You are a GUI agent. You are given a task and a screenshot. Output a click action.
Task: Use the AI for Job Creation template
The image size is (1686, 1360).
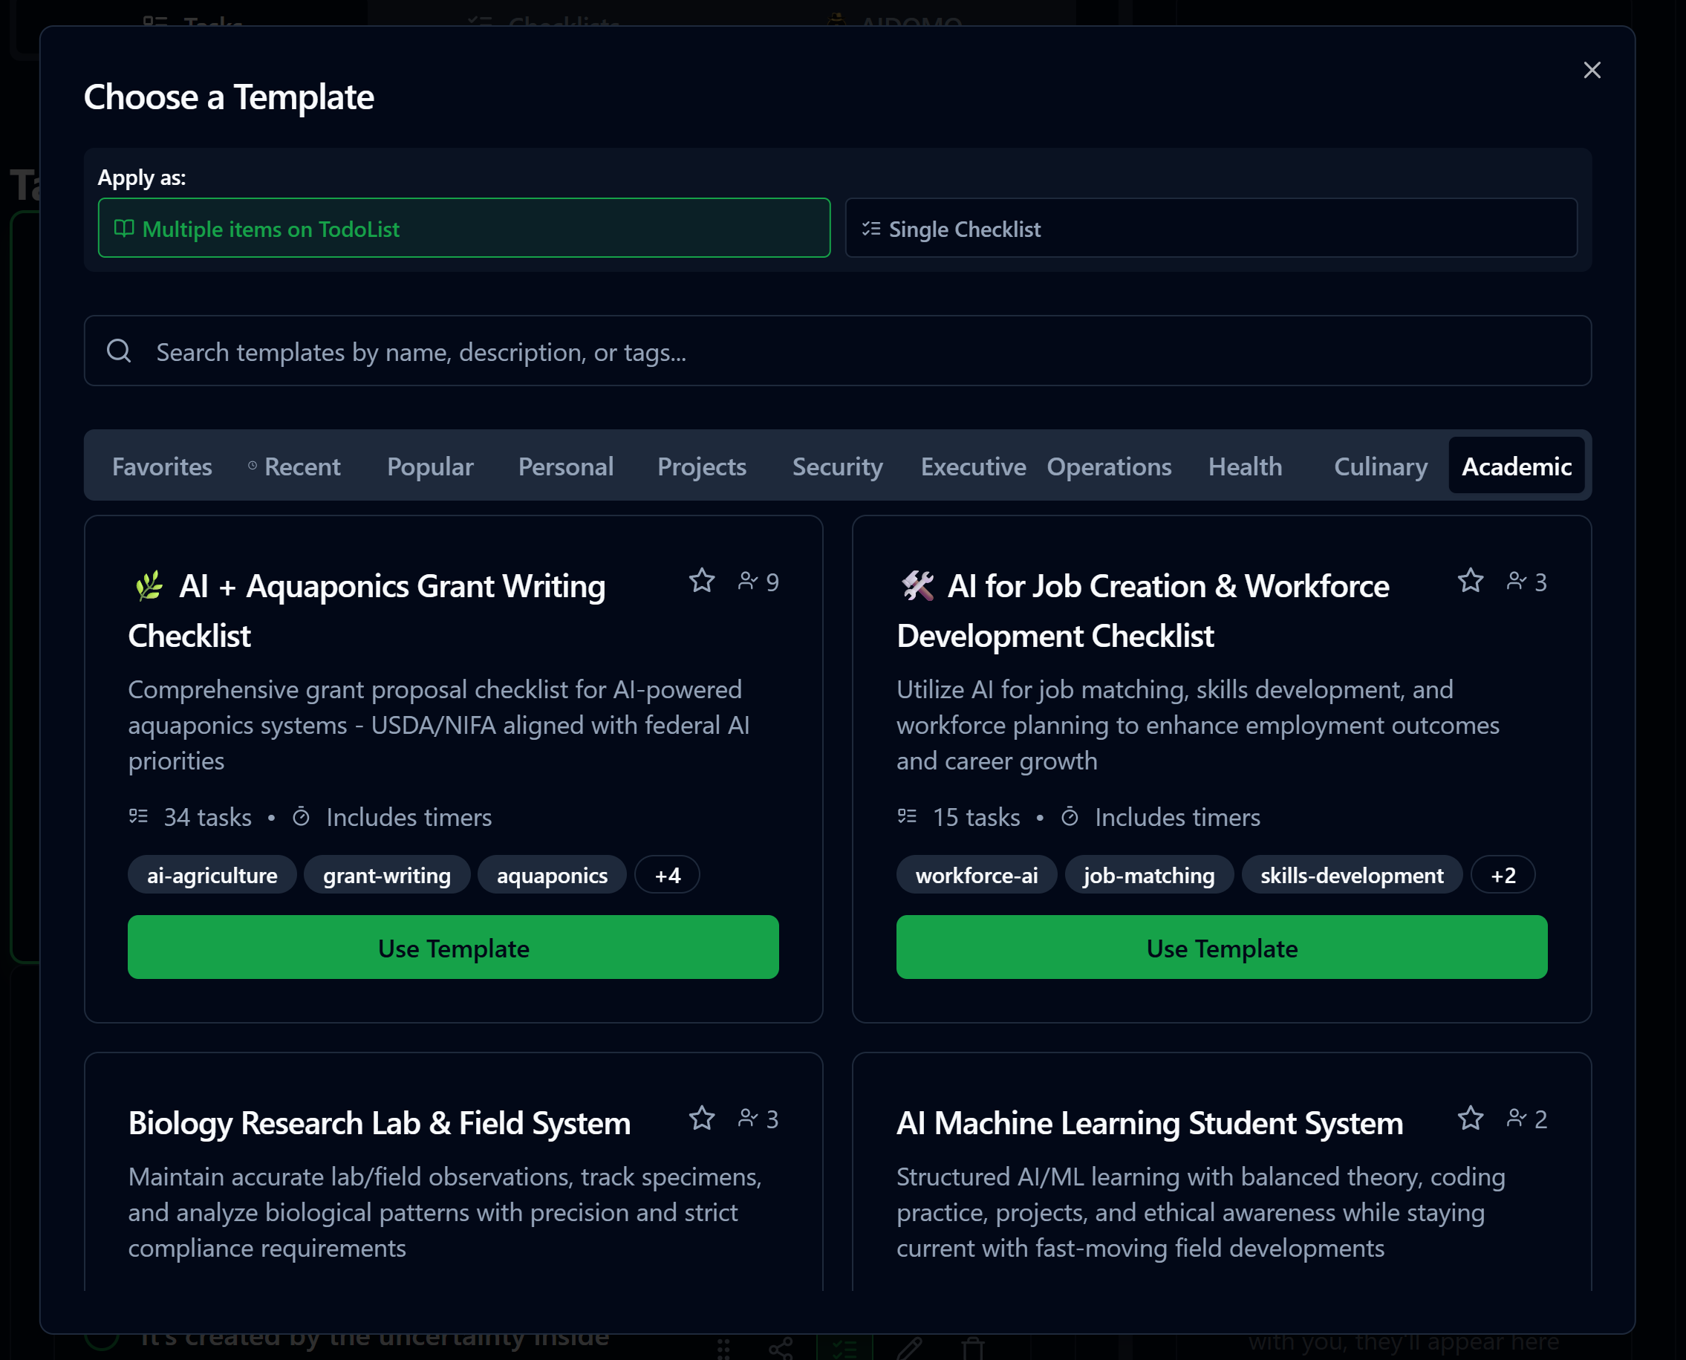click(1221, 948)
